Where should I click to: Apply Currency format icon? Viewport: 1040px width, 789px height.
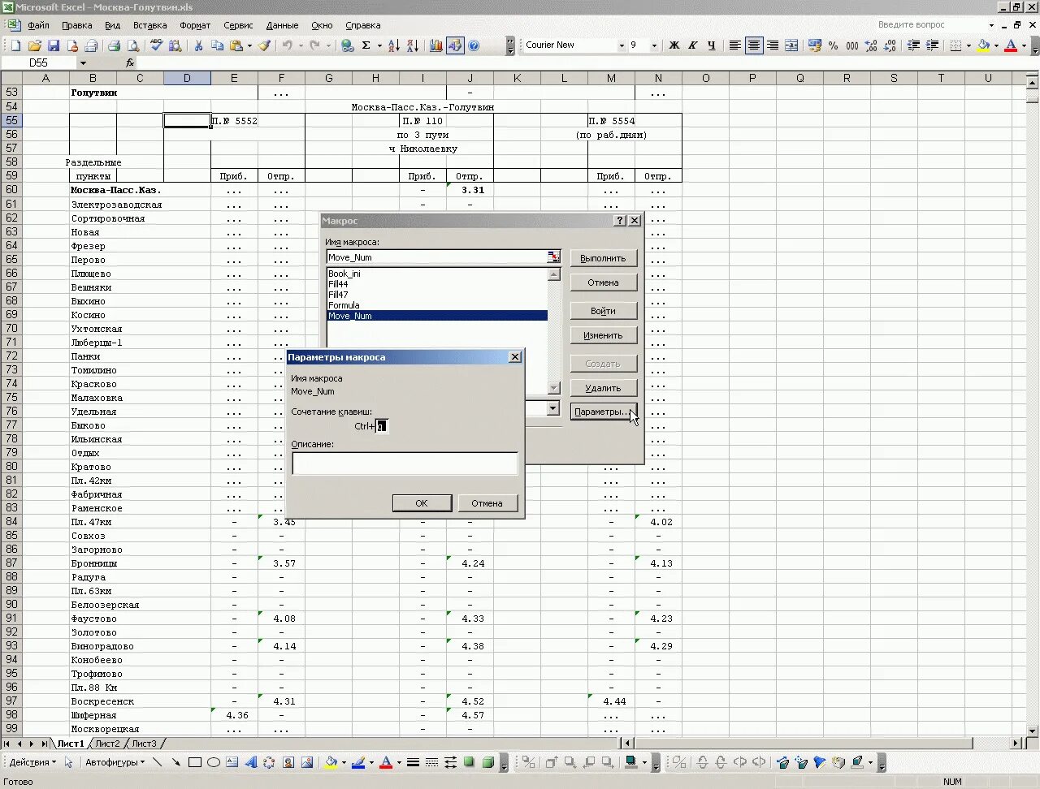coord(815,45)
